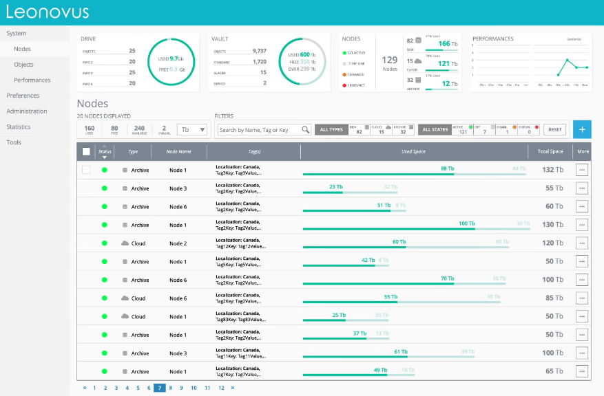The width and height of the screenshot is (604, 396).
Task: Open the More menu for first Node 1 row
Action: click(582, 170)
